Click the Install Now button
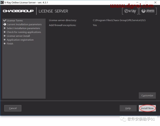160x126 pixels. tap(147, 108)
